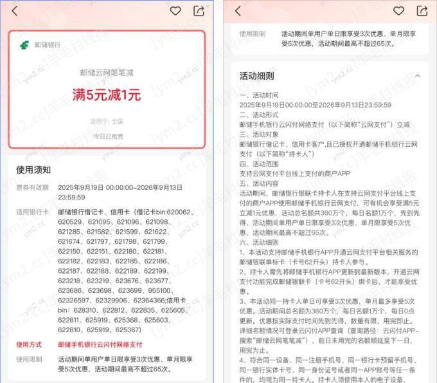
Task: Tap the share icon on the left screen
Action: 199,11
